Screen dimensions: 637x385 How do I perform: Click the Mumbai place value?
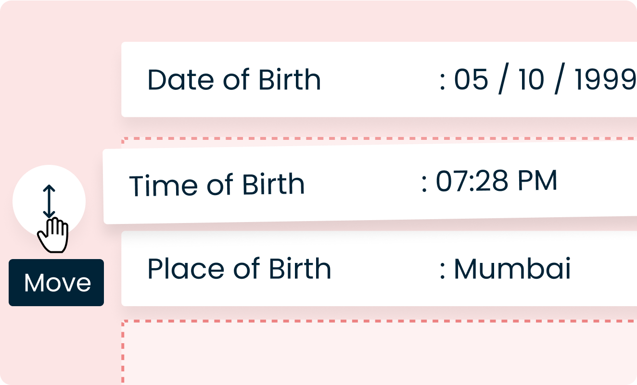point(512,269)
